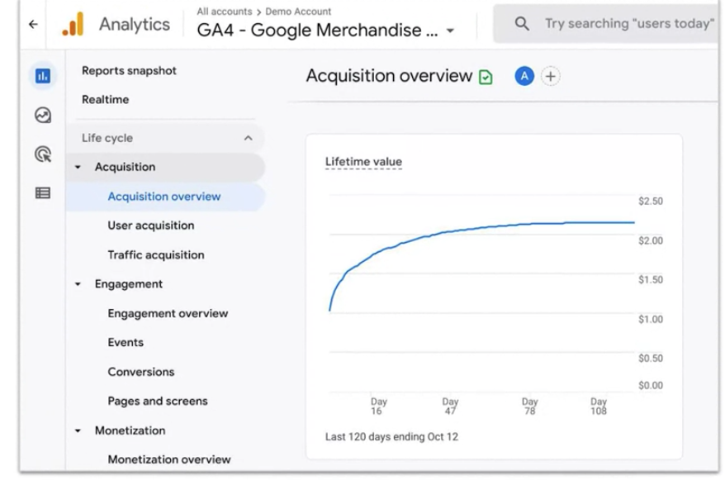The width and height of the screenshot is (725, 480).
Task: Open the Events report
Action: pyautogui.click(x=126, y=343)
